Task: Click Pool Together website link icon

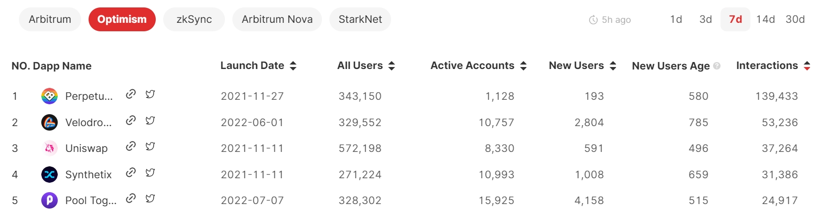Action: 131,198
